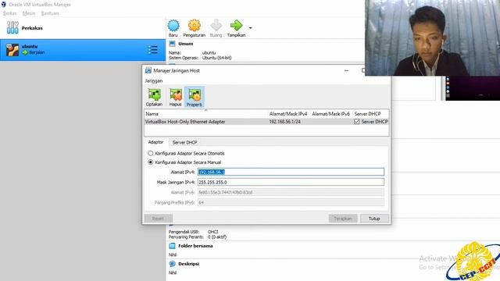Click the Reset button
This screenshot has height=281, width=500.
[x=158, y=219]
